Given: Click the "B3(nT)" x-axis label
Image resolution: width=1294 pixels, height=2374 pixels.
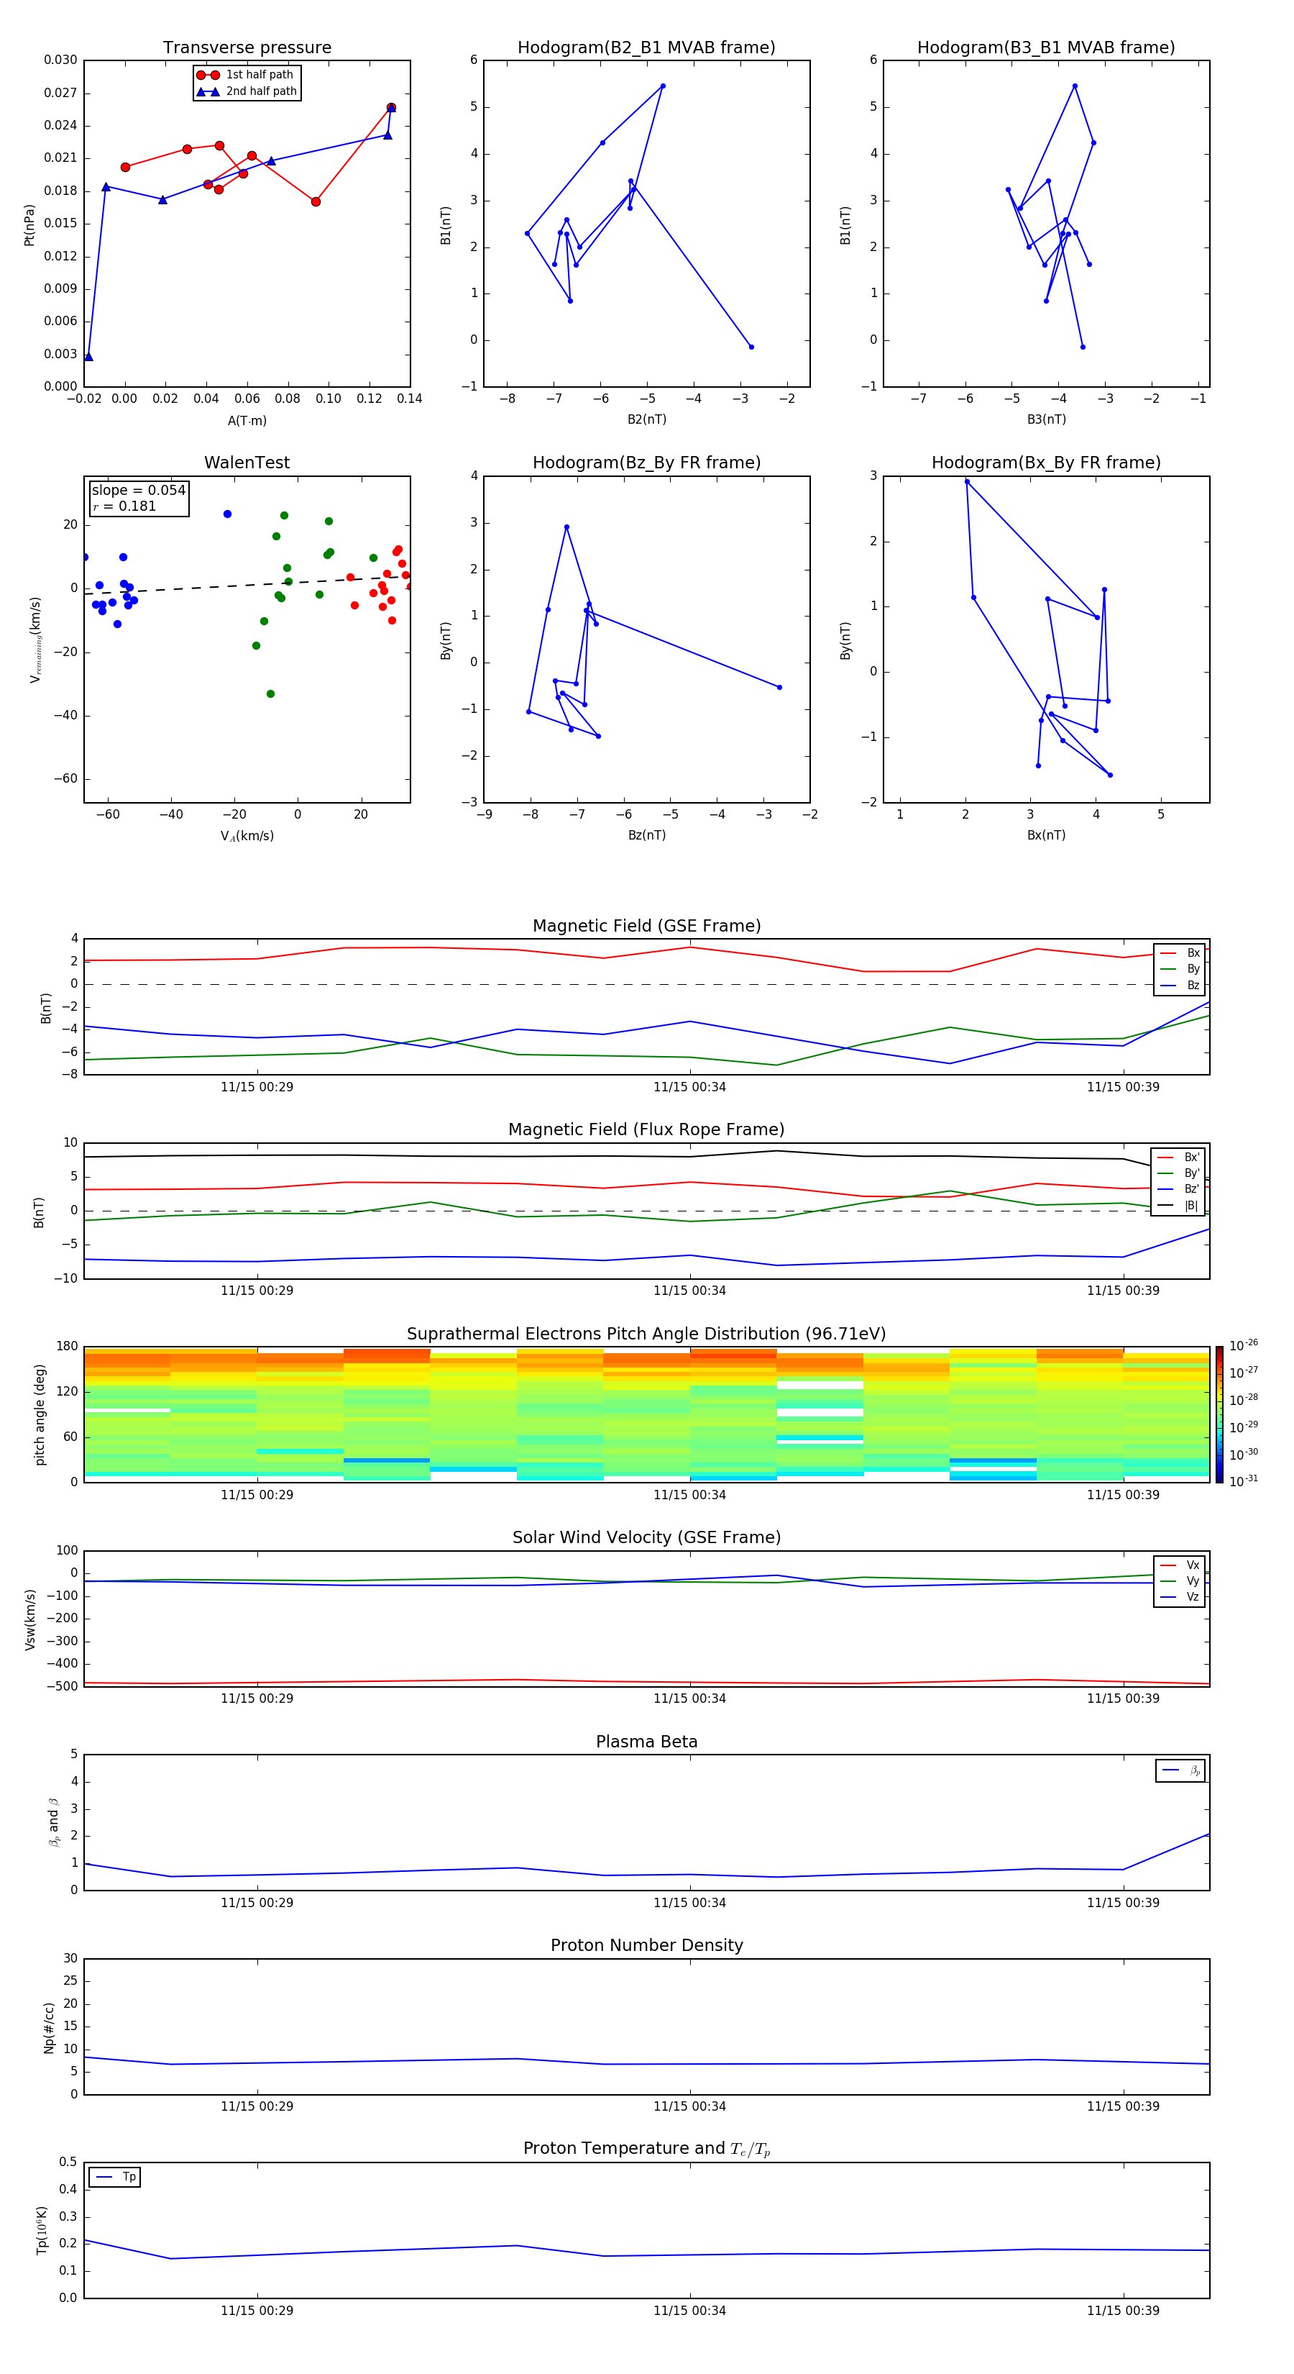Looking at the screenshot, I should tap(1046, 419).
